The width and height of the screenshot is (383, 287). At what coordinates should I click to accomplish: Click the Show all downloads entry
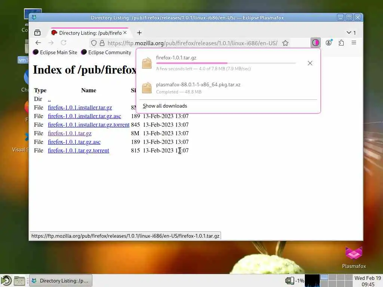165,106
